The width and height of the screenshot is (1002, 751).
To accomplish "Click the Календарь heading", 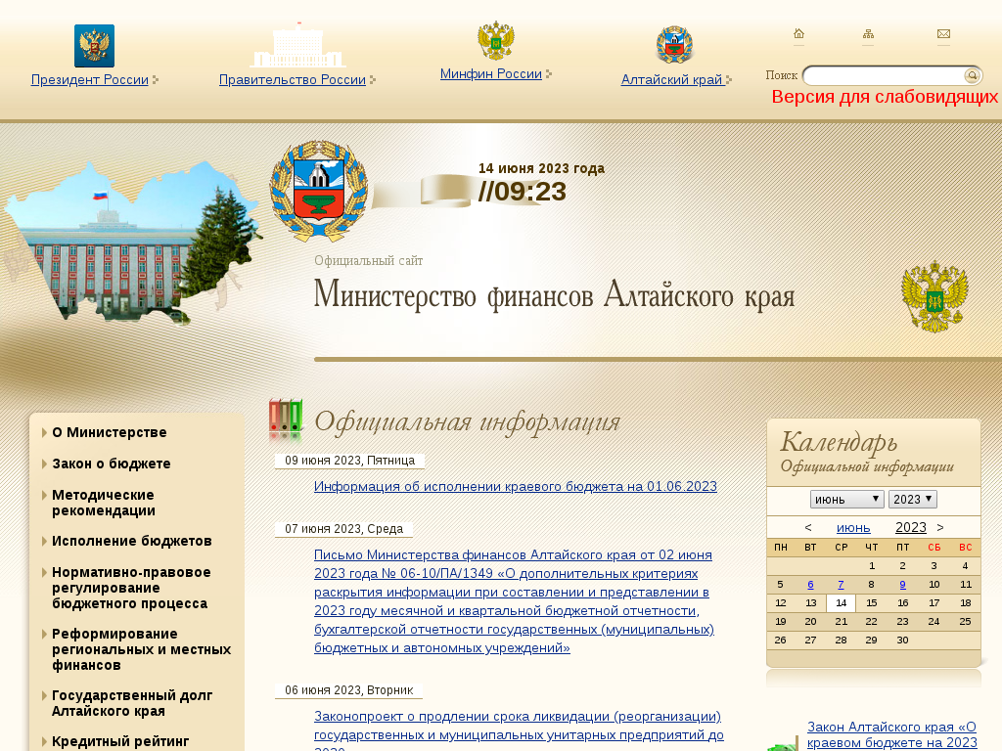I will [839, 442].
